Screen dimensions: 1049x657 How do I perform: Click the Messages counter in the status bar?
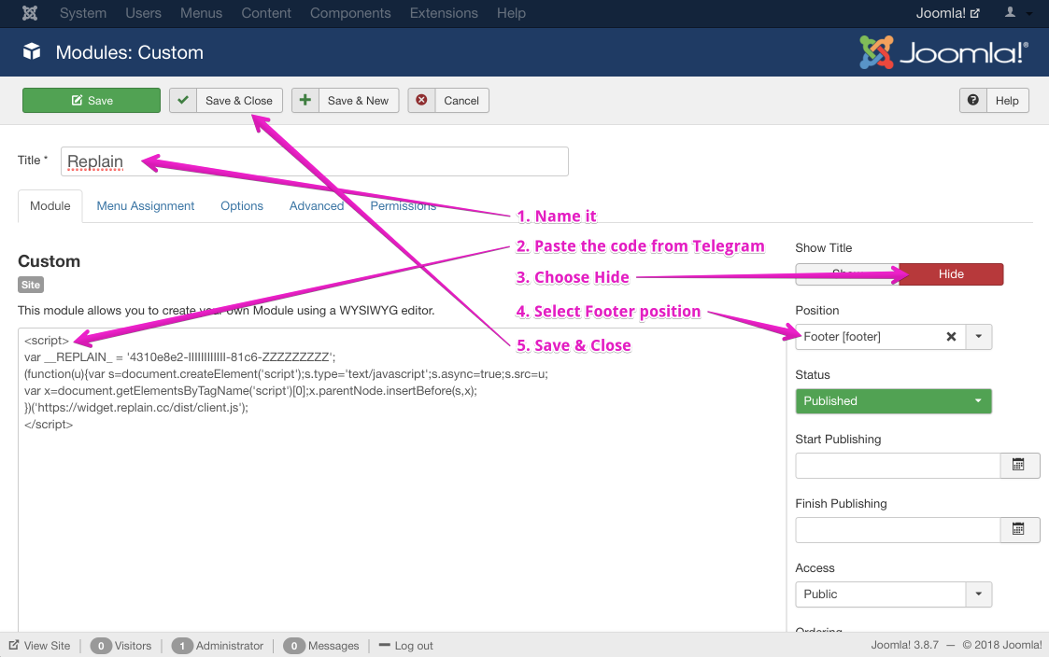point(321,646)
